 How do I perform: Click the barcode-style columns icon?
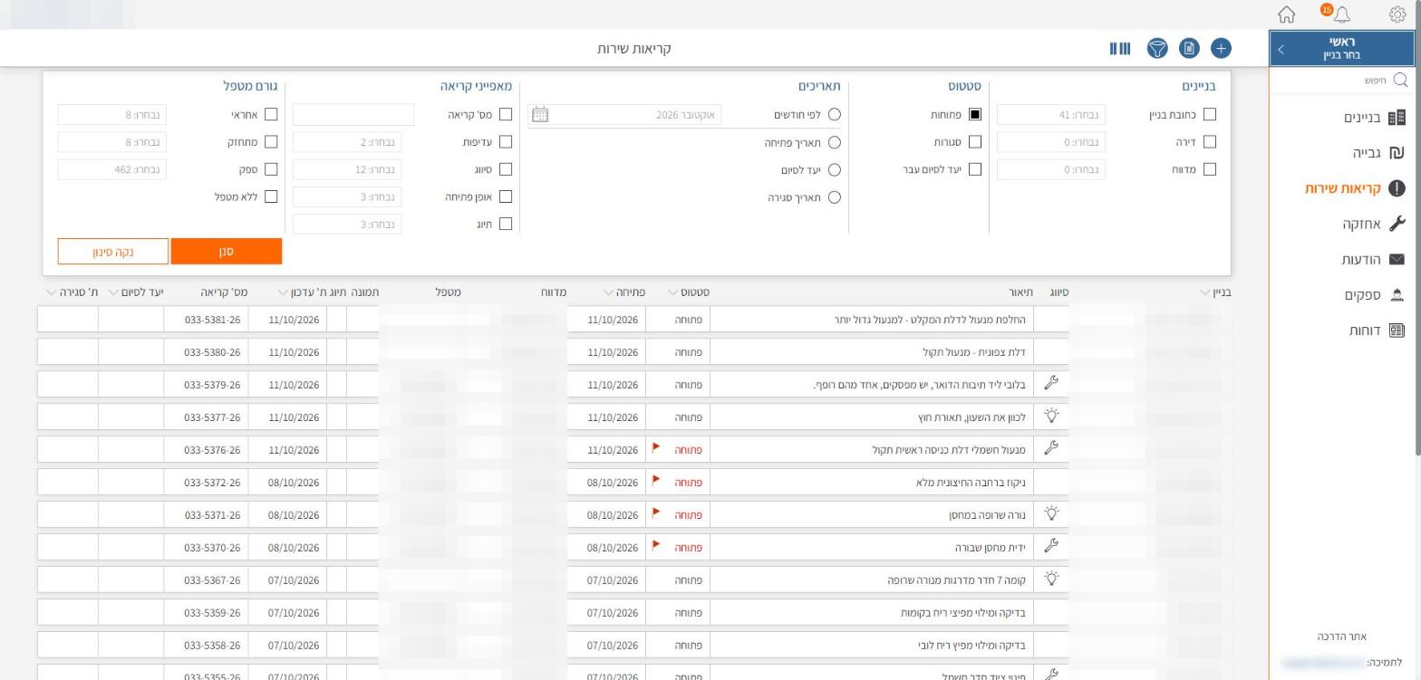(1120, 48)
